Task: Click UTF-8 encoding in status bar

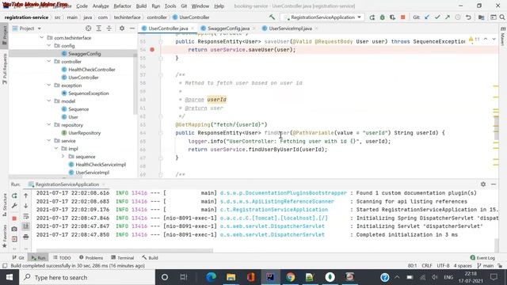Action: [443, 266]
